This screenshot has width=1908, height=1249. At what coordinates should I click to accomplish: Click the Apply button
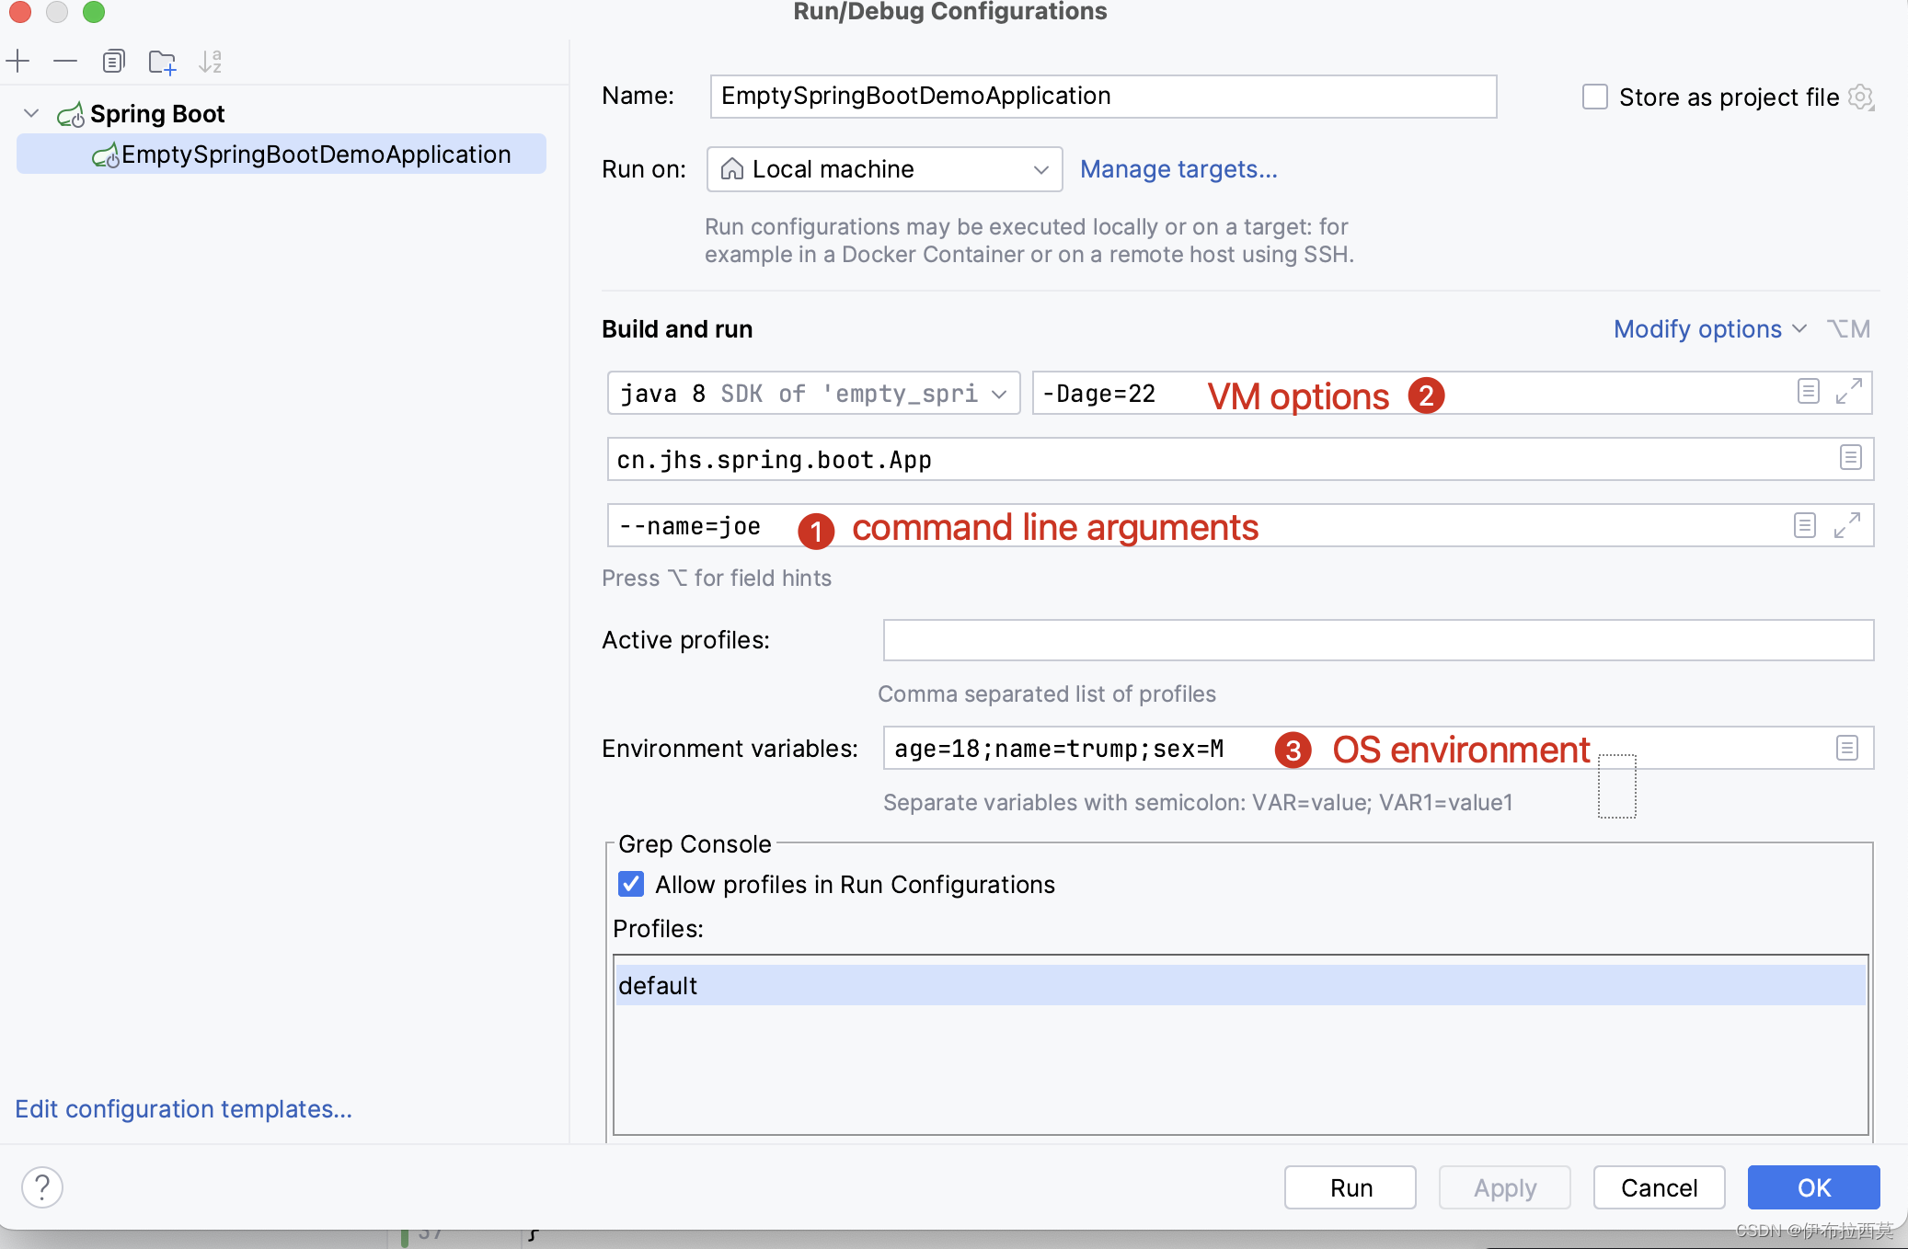click(1505, 1187)
